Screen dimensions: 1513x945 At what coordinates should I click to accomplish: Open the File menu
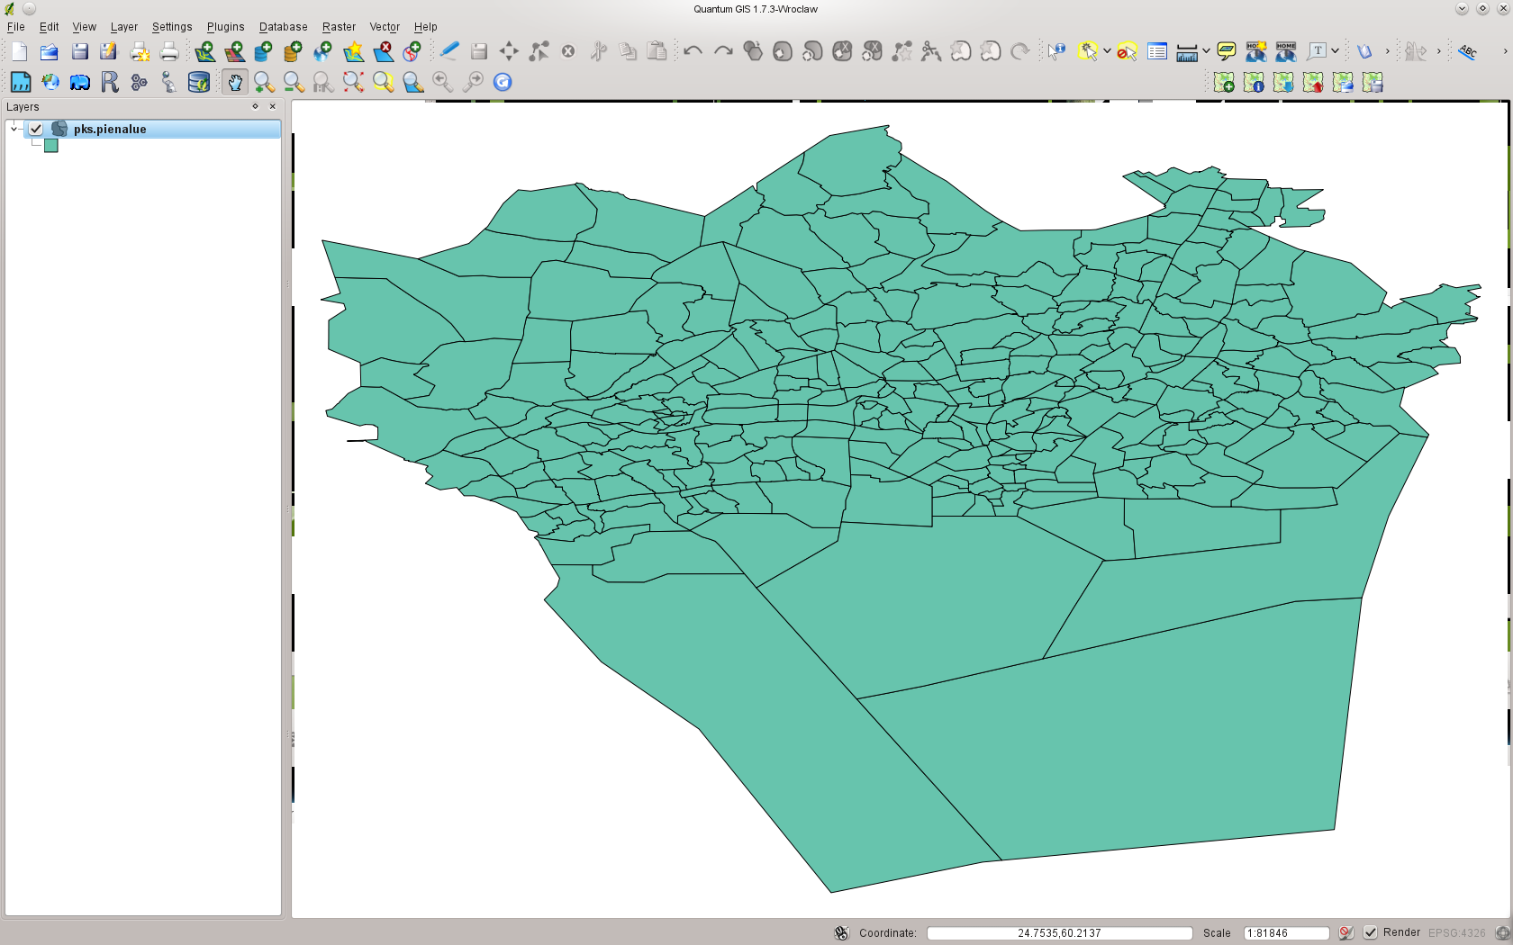[16, 27]
